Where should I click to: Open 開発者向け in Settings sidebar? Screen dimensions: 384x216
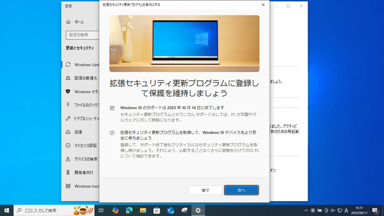(x=80, y=172)
